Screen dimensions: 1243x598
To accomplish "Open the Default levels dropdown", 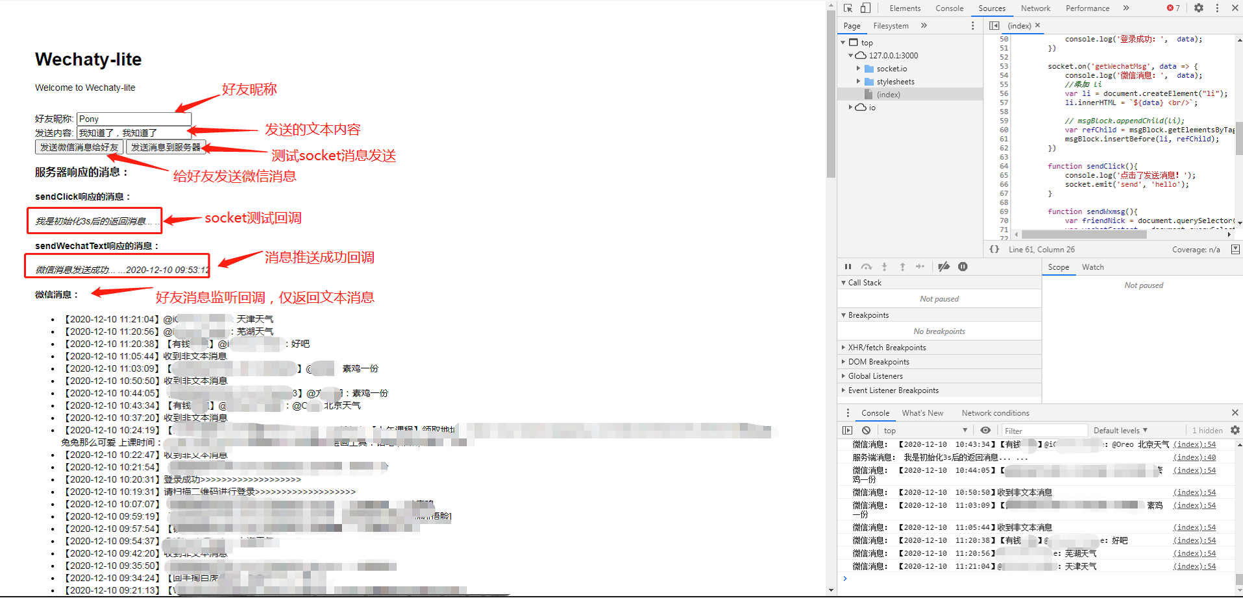I will (1120, 430).
